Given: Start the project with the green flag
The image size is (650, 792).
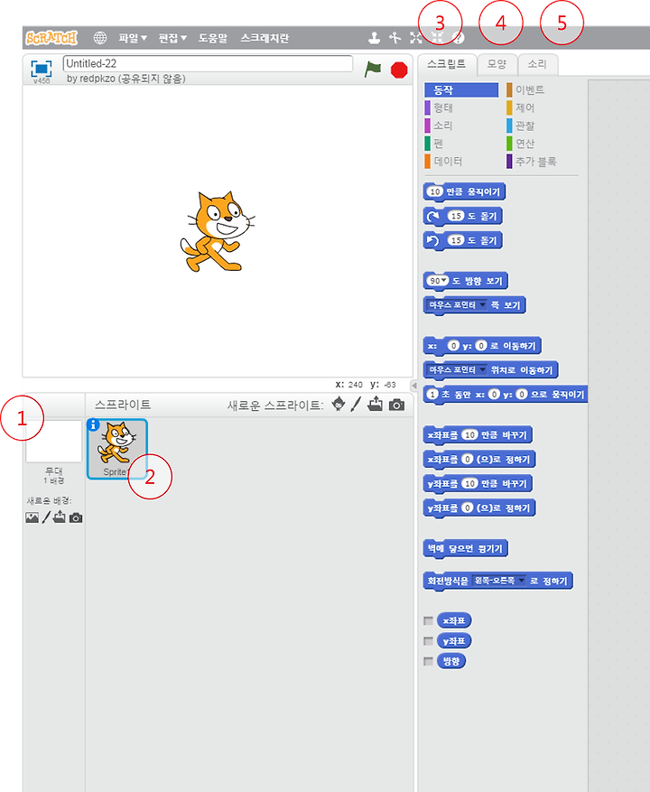Looking at the screenshot, I should click(373, 70).
